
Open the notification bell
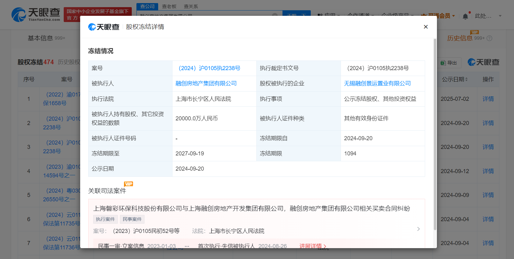[465, 16]
